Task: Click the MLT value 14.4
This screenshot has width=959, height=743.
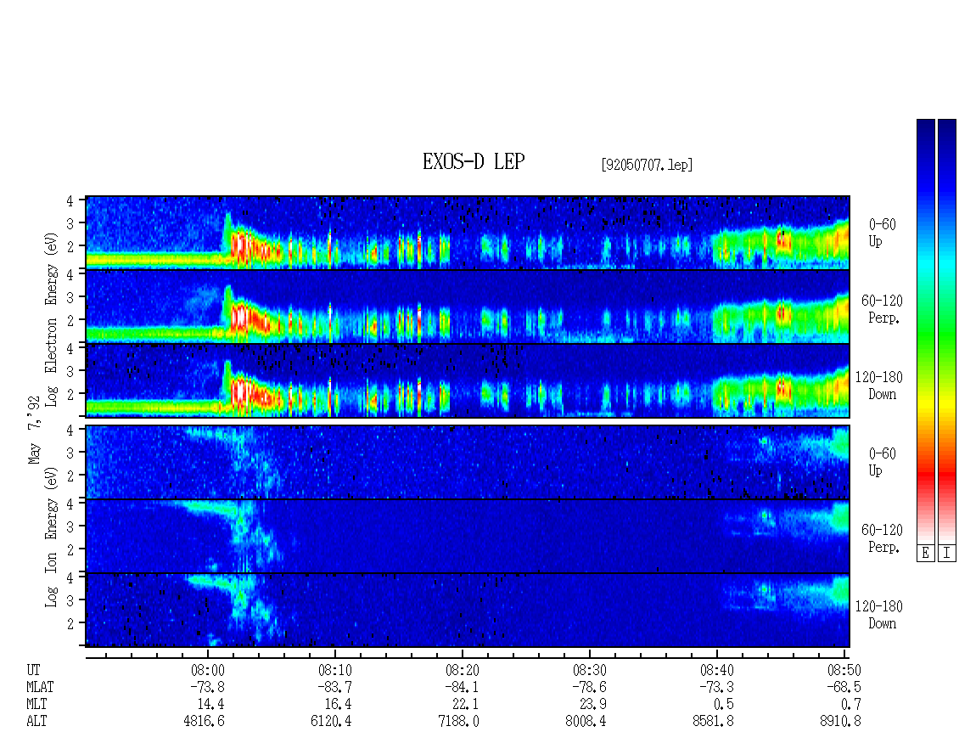Action: 211,705
